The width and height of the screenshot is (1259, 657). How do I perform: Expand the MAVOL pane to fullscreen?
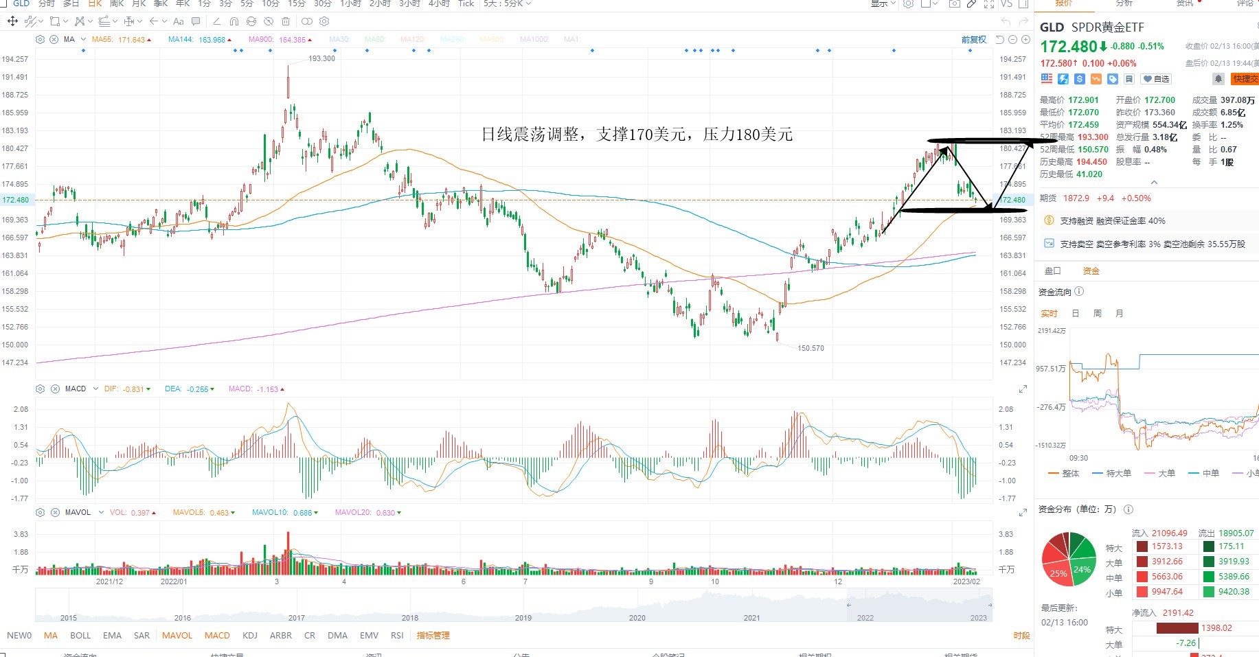tap(1023, 512)
